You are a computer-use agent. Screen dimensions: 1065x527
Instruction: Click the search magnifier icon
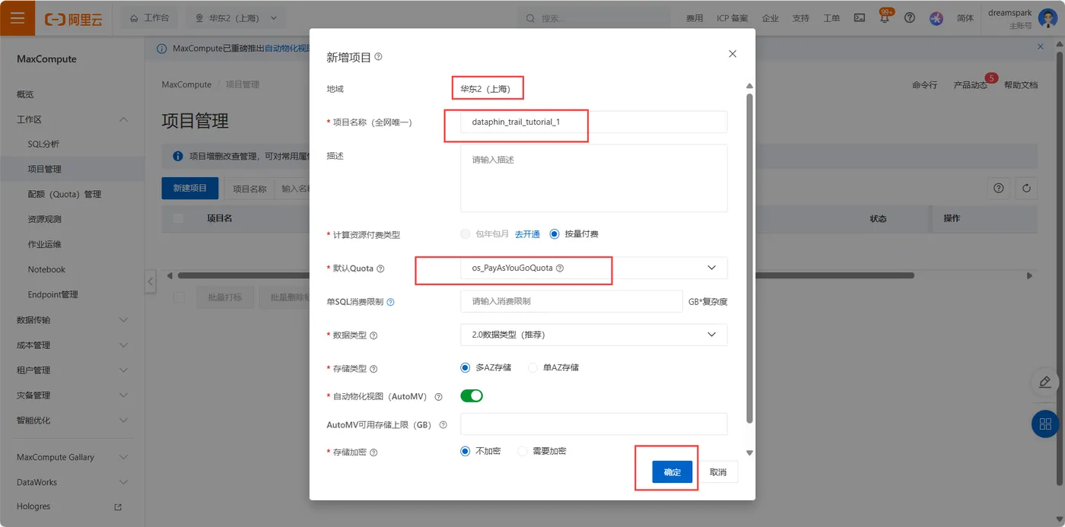(530, 18)
